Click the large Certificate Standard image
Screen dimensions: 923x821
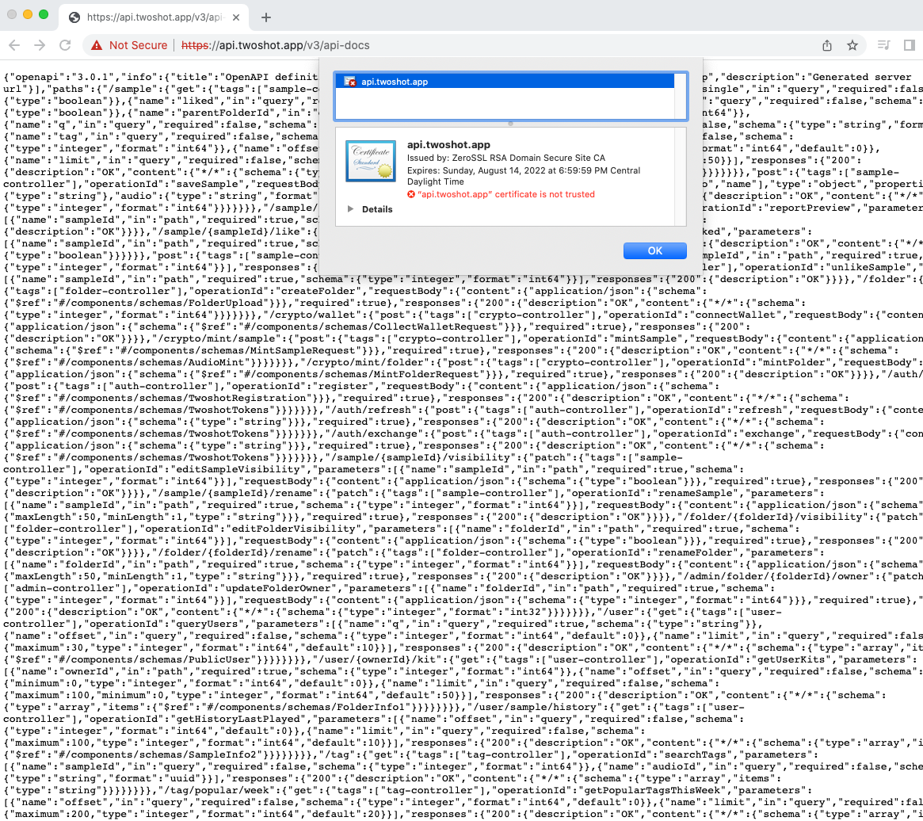pyautogui.click(x=371, y=161)
